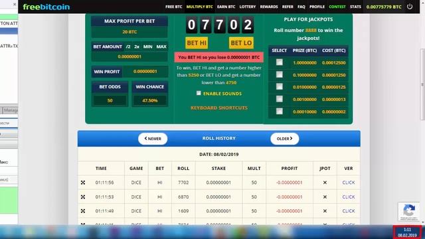Viewport: 425px width, 239px height.
Task: Click the JPOT cross in the 6870 roll row
Action: click(x=325, y=197)
